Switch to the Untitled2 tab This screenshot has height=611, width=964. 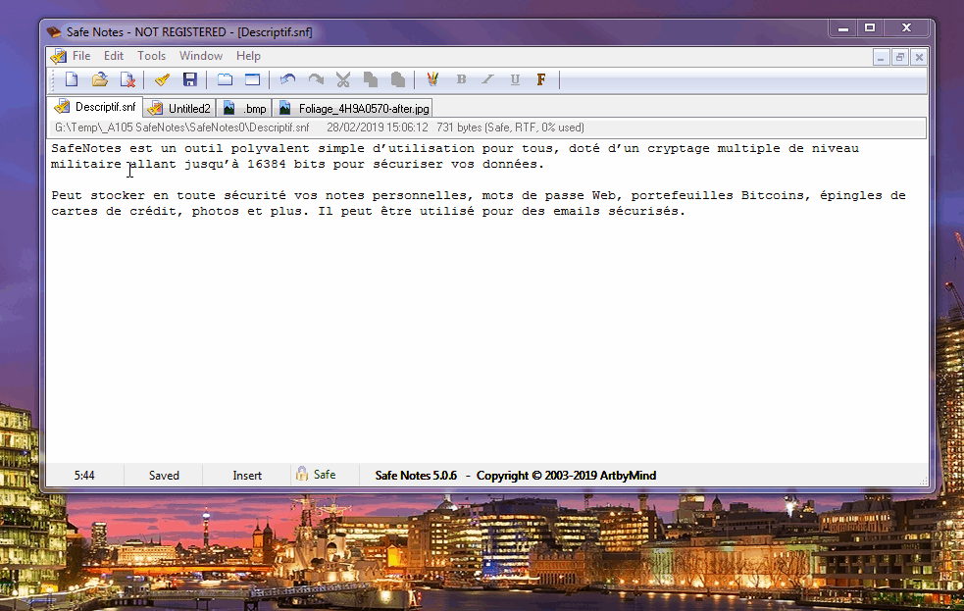pos(180,108)
